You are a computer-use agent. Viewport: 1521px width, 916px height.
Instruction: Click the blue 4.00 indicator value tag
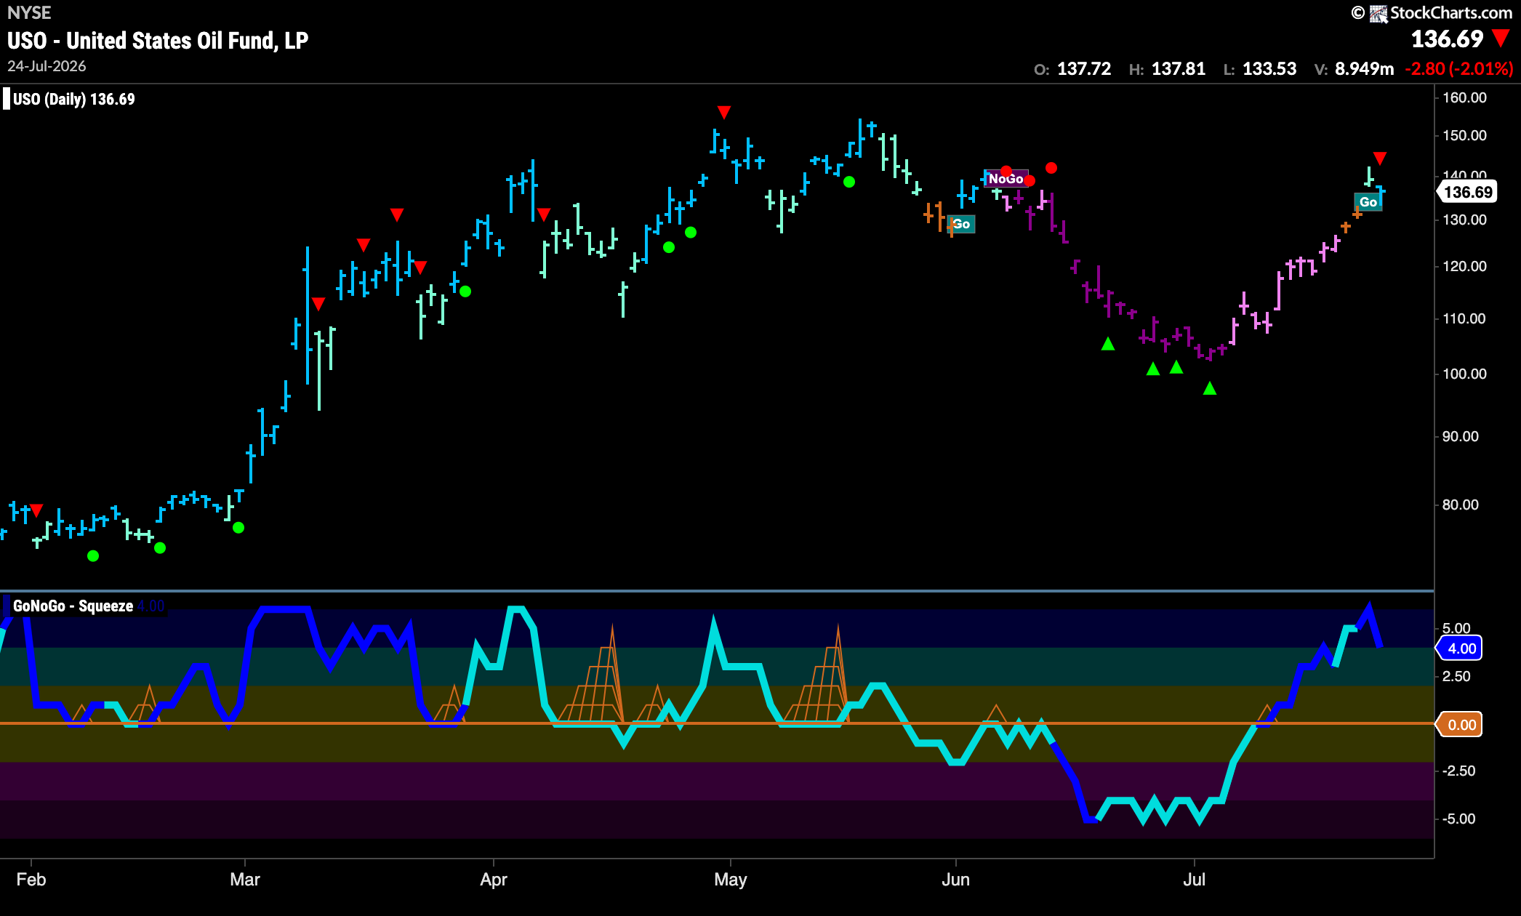1460,648
